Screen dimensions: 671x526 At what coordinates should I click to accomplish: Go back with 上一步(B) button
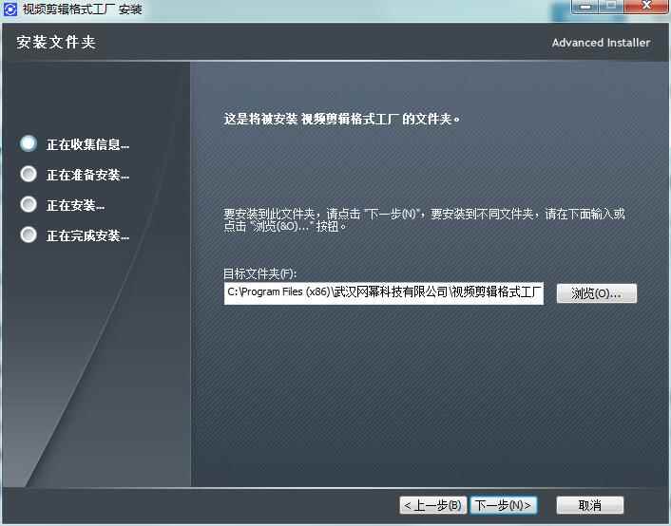point(433,505)
